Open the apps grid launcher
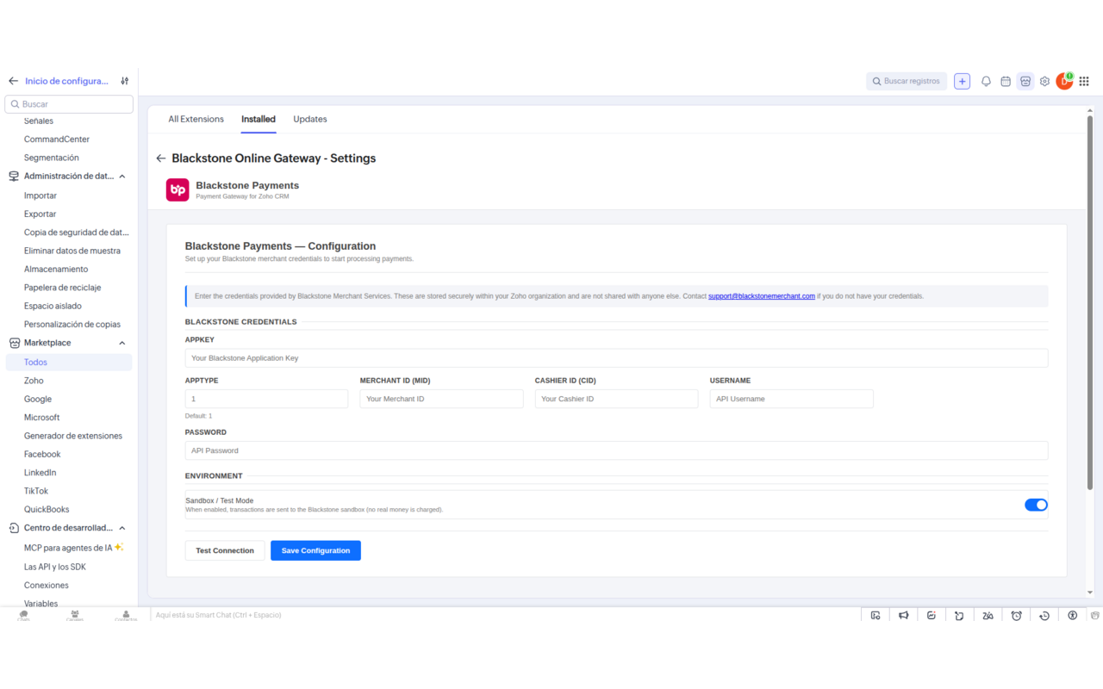This screenshot has height=689, width=1103. point(1084,81)
